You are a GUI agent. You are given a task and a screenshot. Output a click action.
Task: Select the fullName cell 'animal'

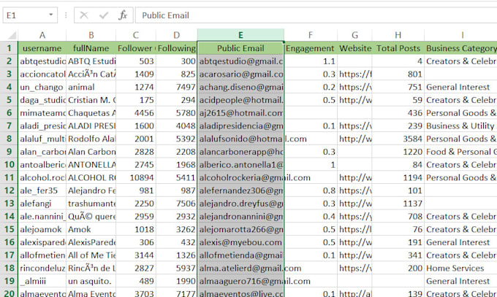pyautogui.click(x=91, y=87)
